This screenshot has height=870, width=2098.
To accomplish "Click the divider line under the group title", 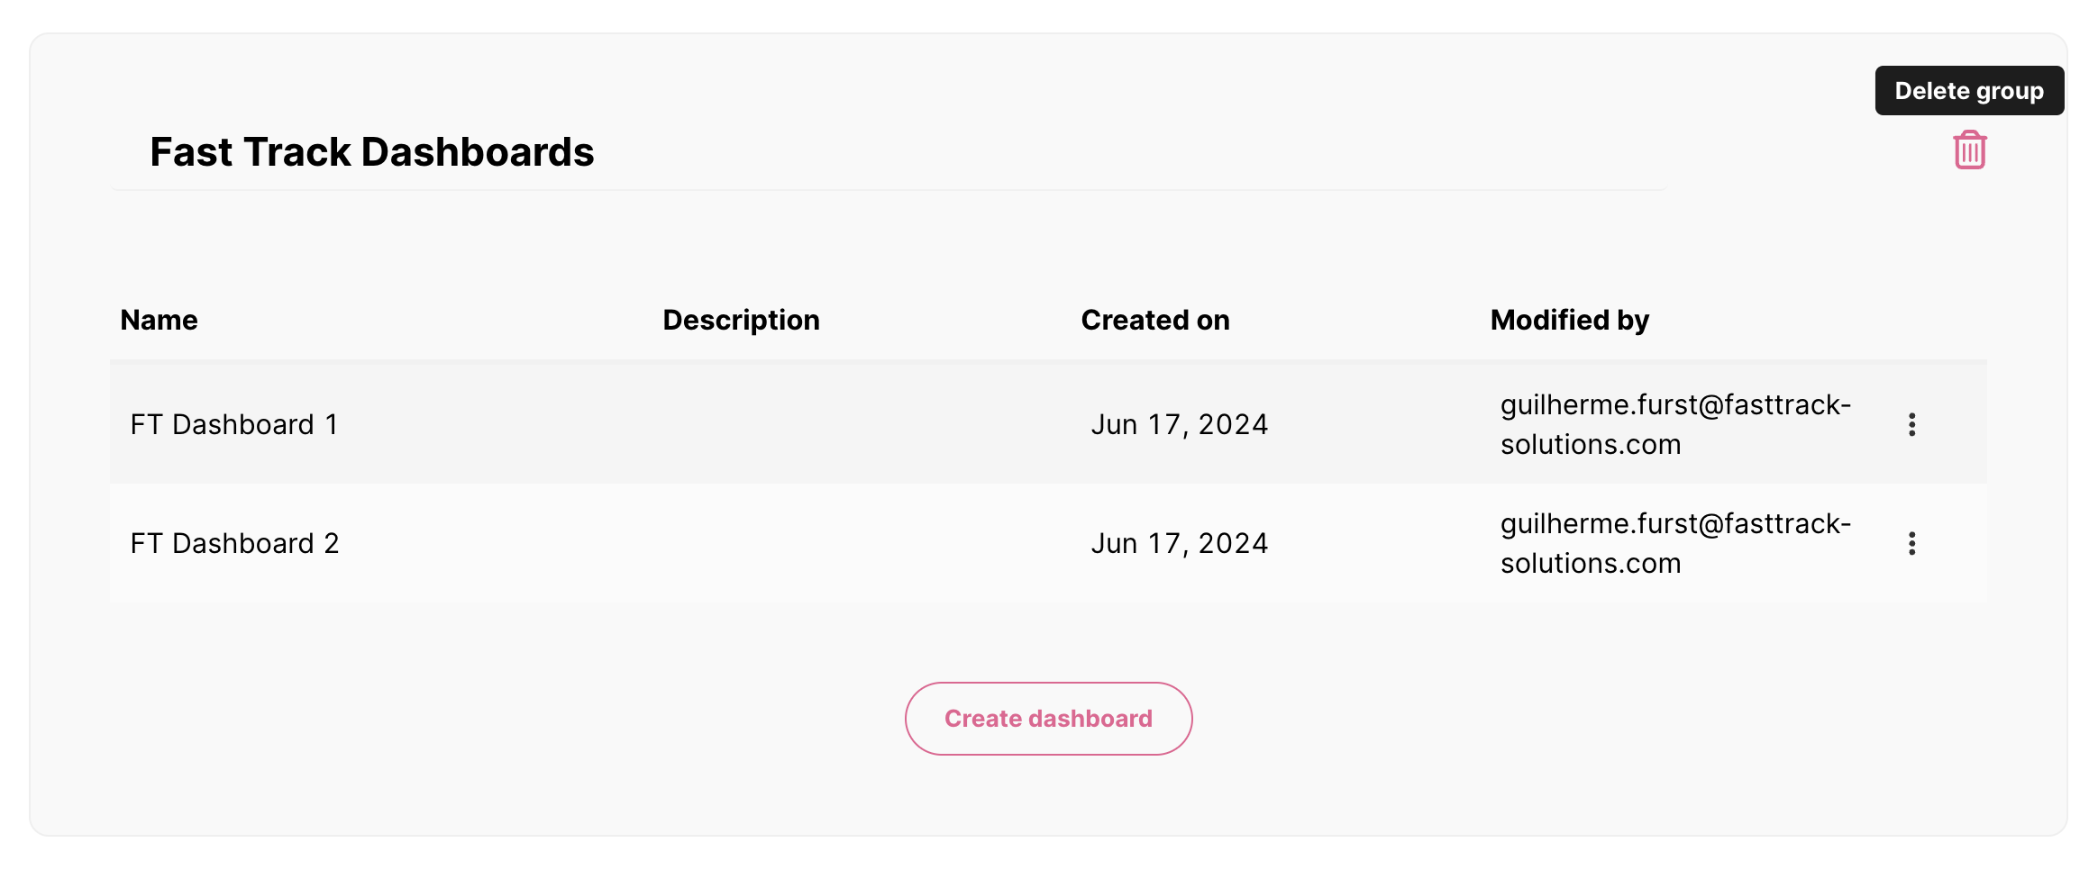I will (888, 190).
